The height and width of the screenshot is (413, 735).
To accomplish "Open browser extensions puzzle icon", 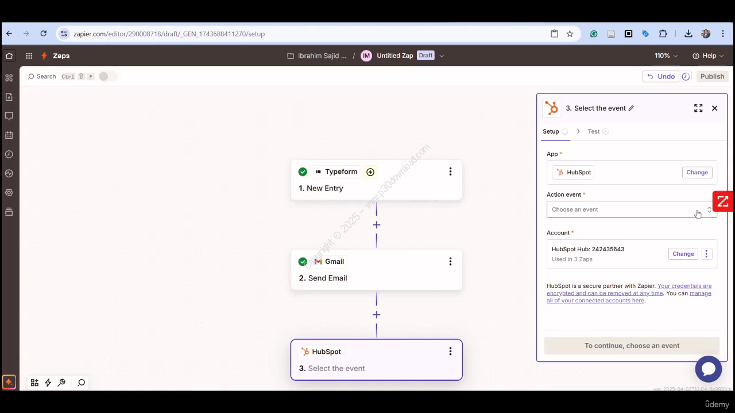I will tap(663, 34).
